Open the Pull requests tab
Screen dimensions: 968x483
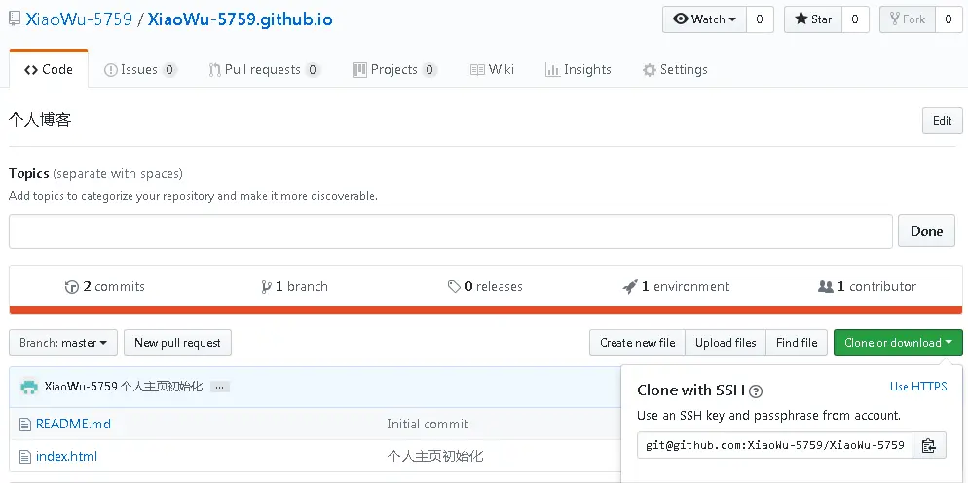[x=264, y=70]
